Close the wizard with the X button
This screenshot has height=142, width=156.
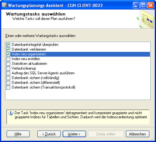(x=151, y=5)
